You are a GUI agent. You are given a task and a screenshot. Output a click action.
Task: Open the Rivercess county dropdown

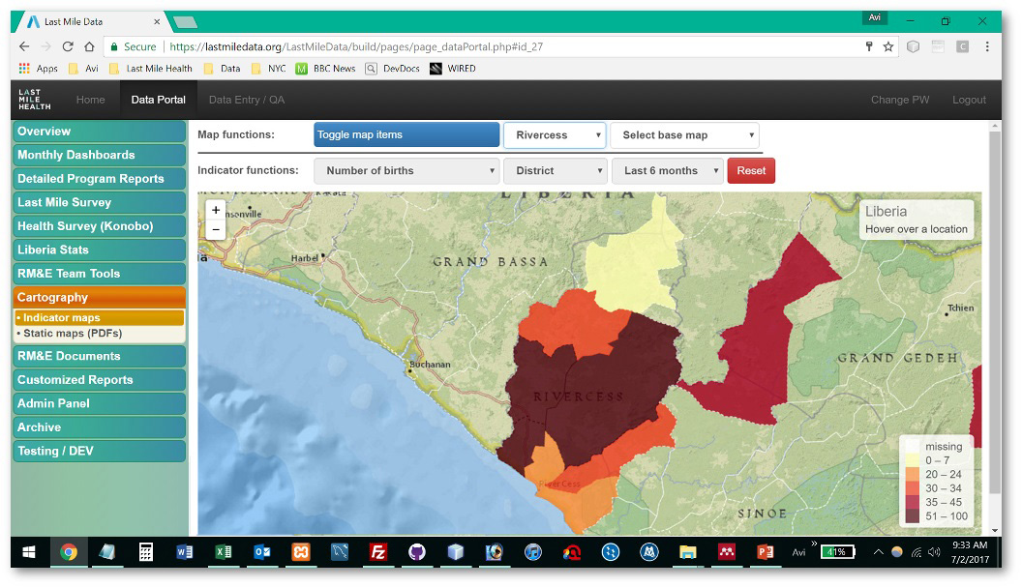[x=555, y=135]
